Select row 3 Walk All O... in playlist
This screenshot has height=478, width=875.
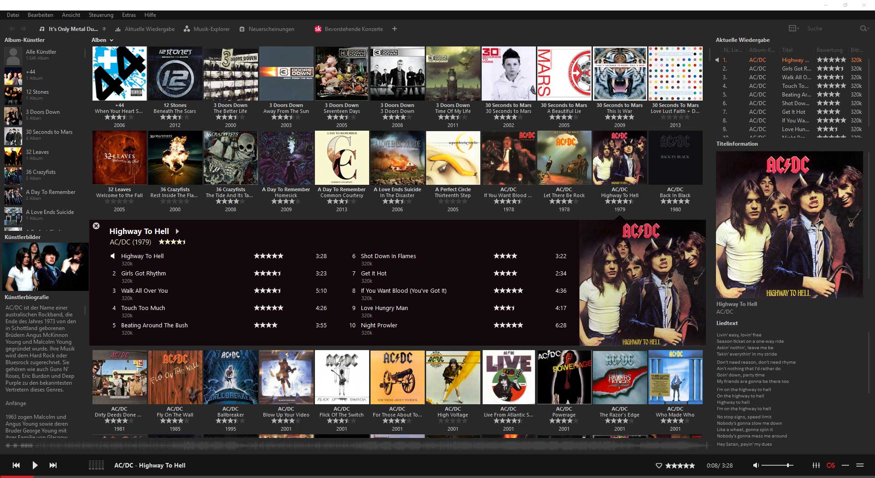click(792, 77)
